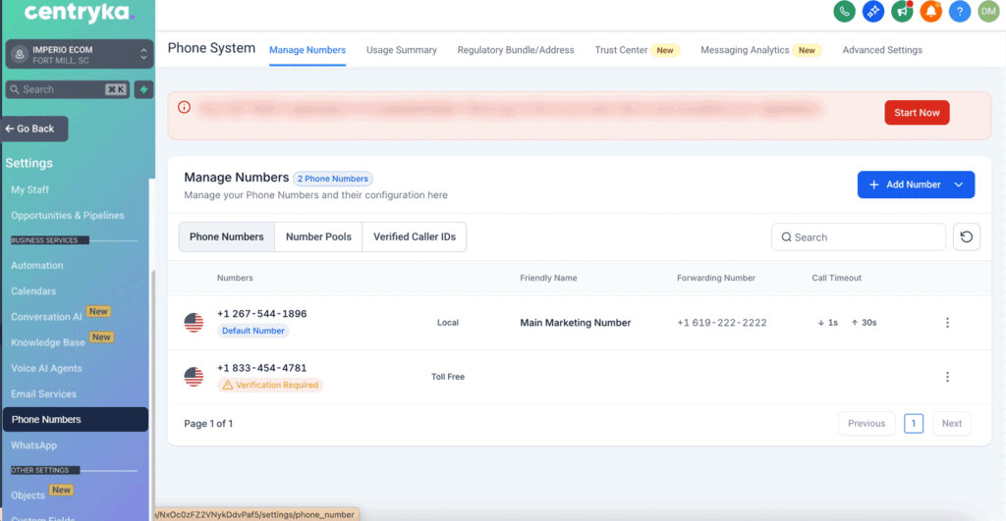This screenshot has width=1006, height=521.
Task: Click the green phone dialer icon
Action: (844, 12)
